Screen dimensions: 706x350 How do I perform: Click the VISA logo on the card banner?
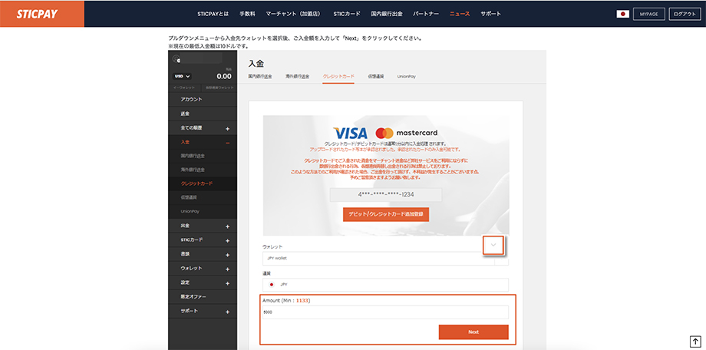pos(350,133)
